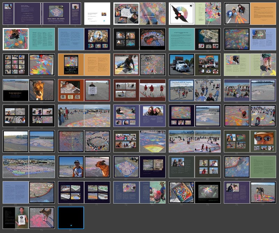Viewport: 279px width, 233px height.
Task: Select the page with three people in red jackets walking
Action: (153, 90)
